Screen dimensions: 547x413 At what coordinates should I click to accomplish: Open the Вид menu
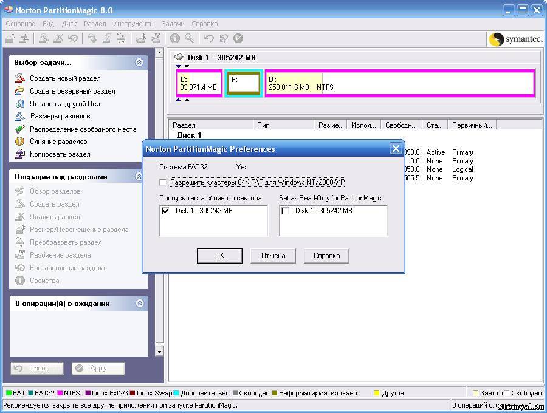coord(48,24)
